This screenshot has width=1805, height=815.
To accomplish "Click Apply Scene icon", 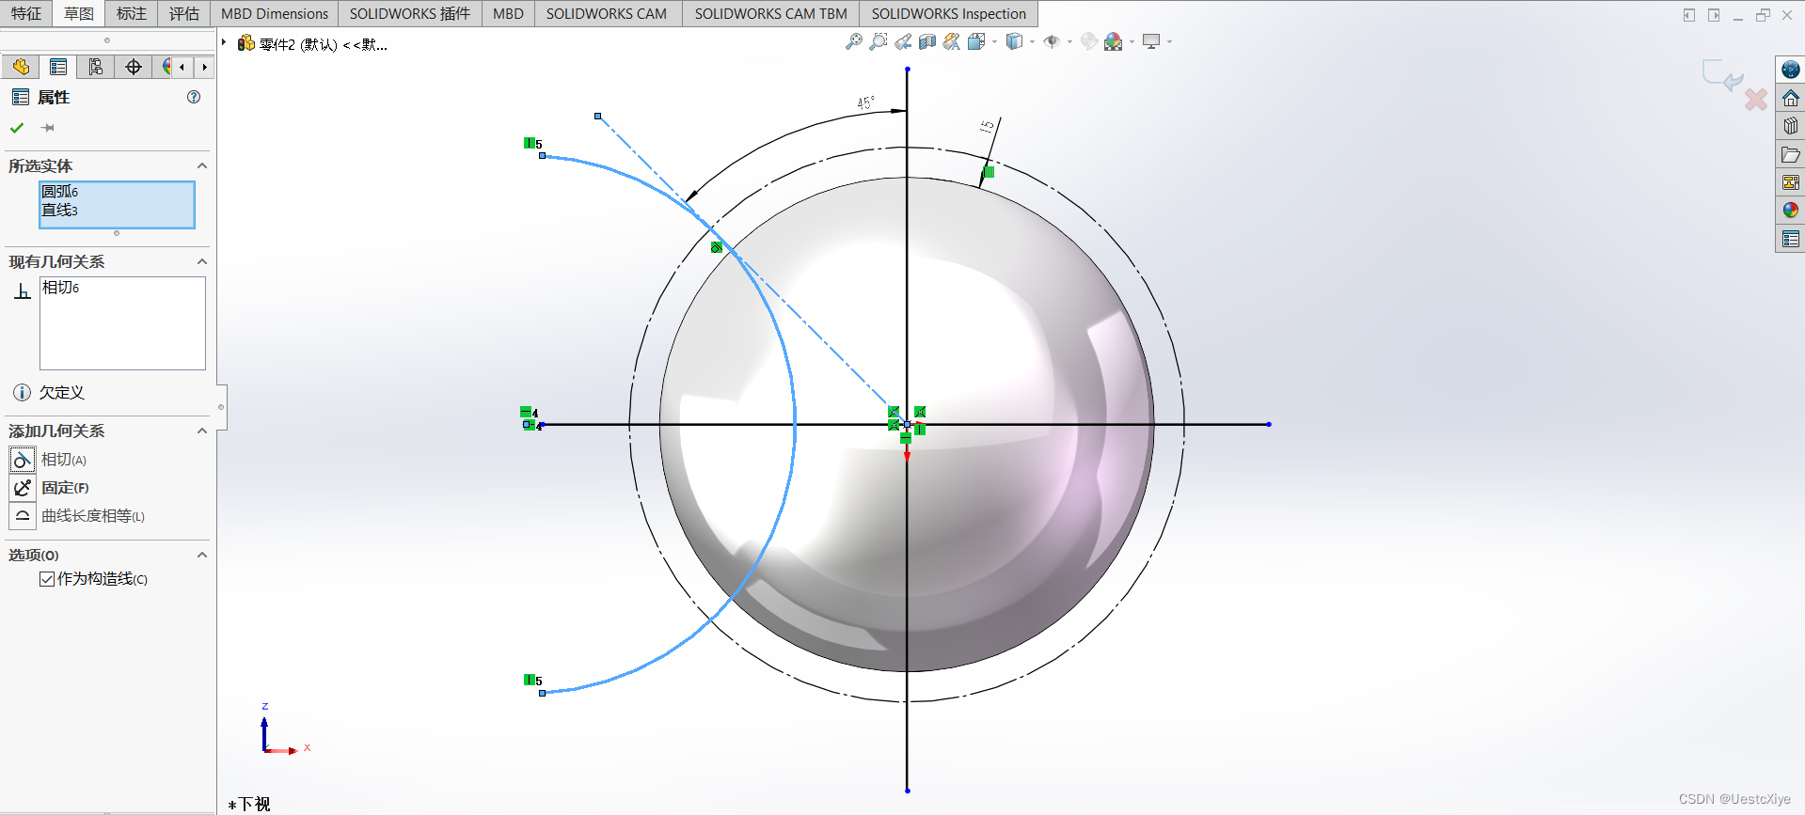I will (1114, 41).
